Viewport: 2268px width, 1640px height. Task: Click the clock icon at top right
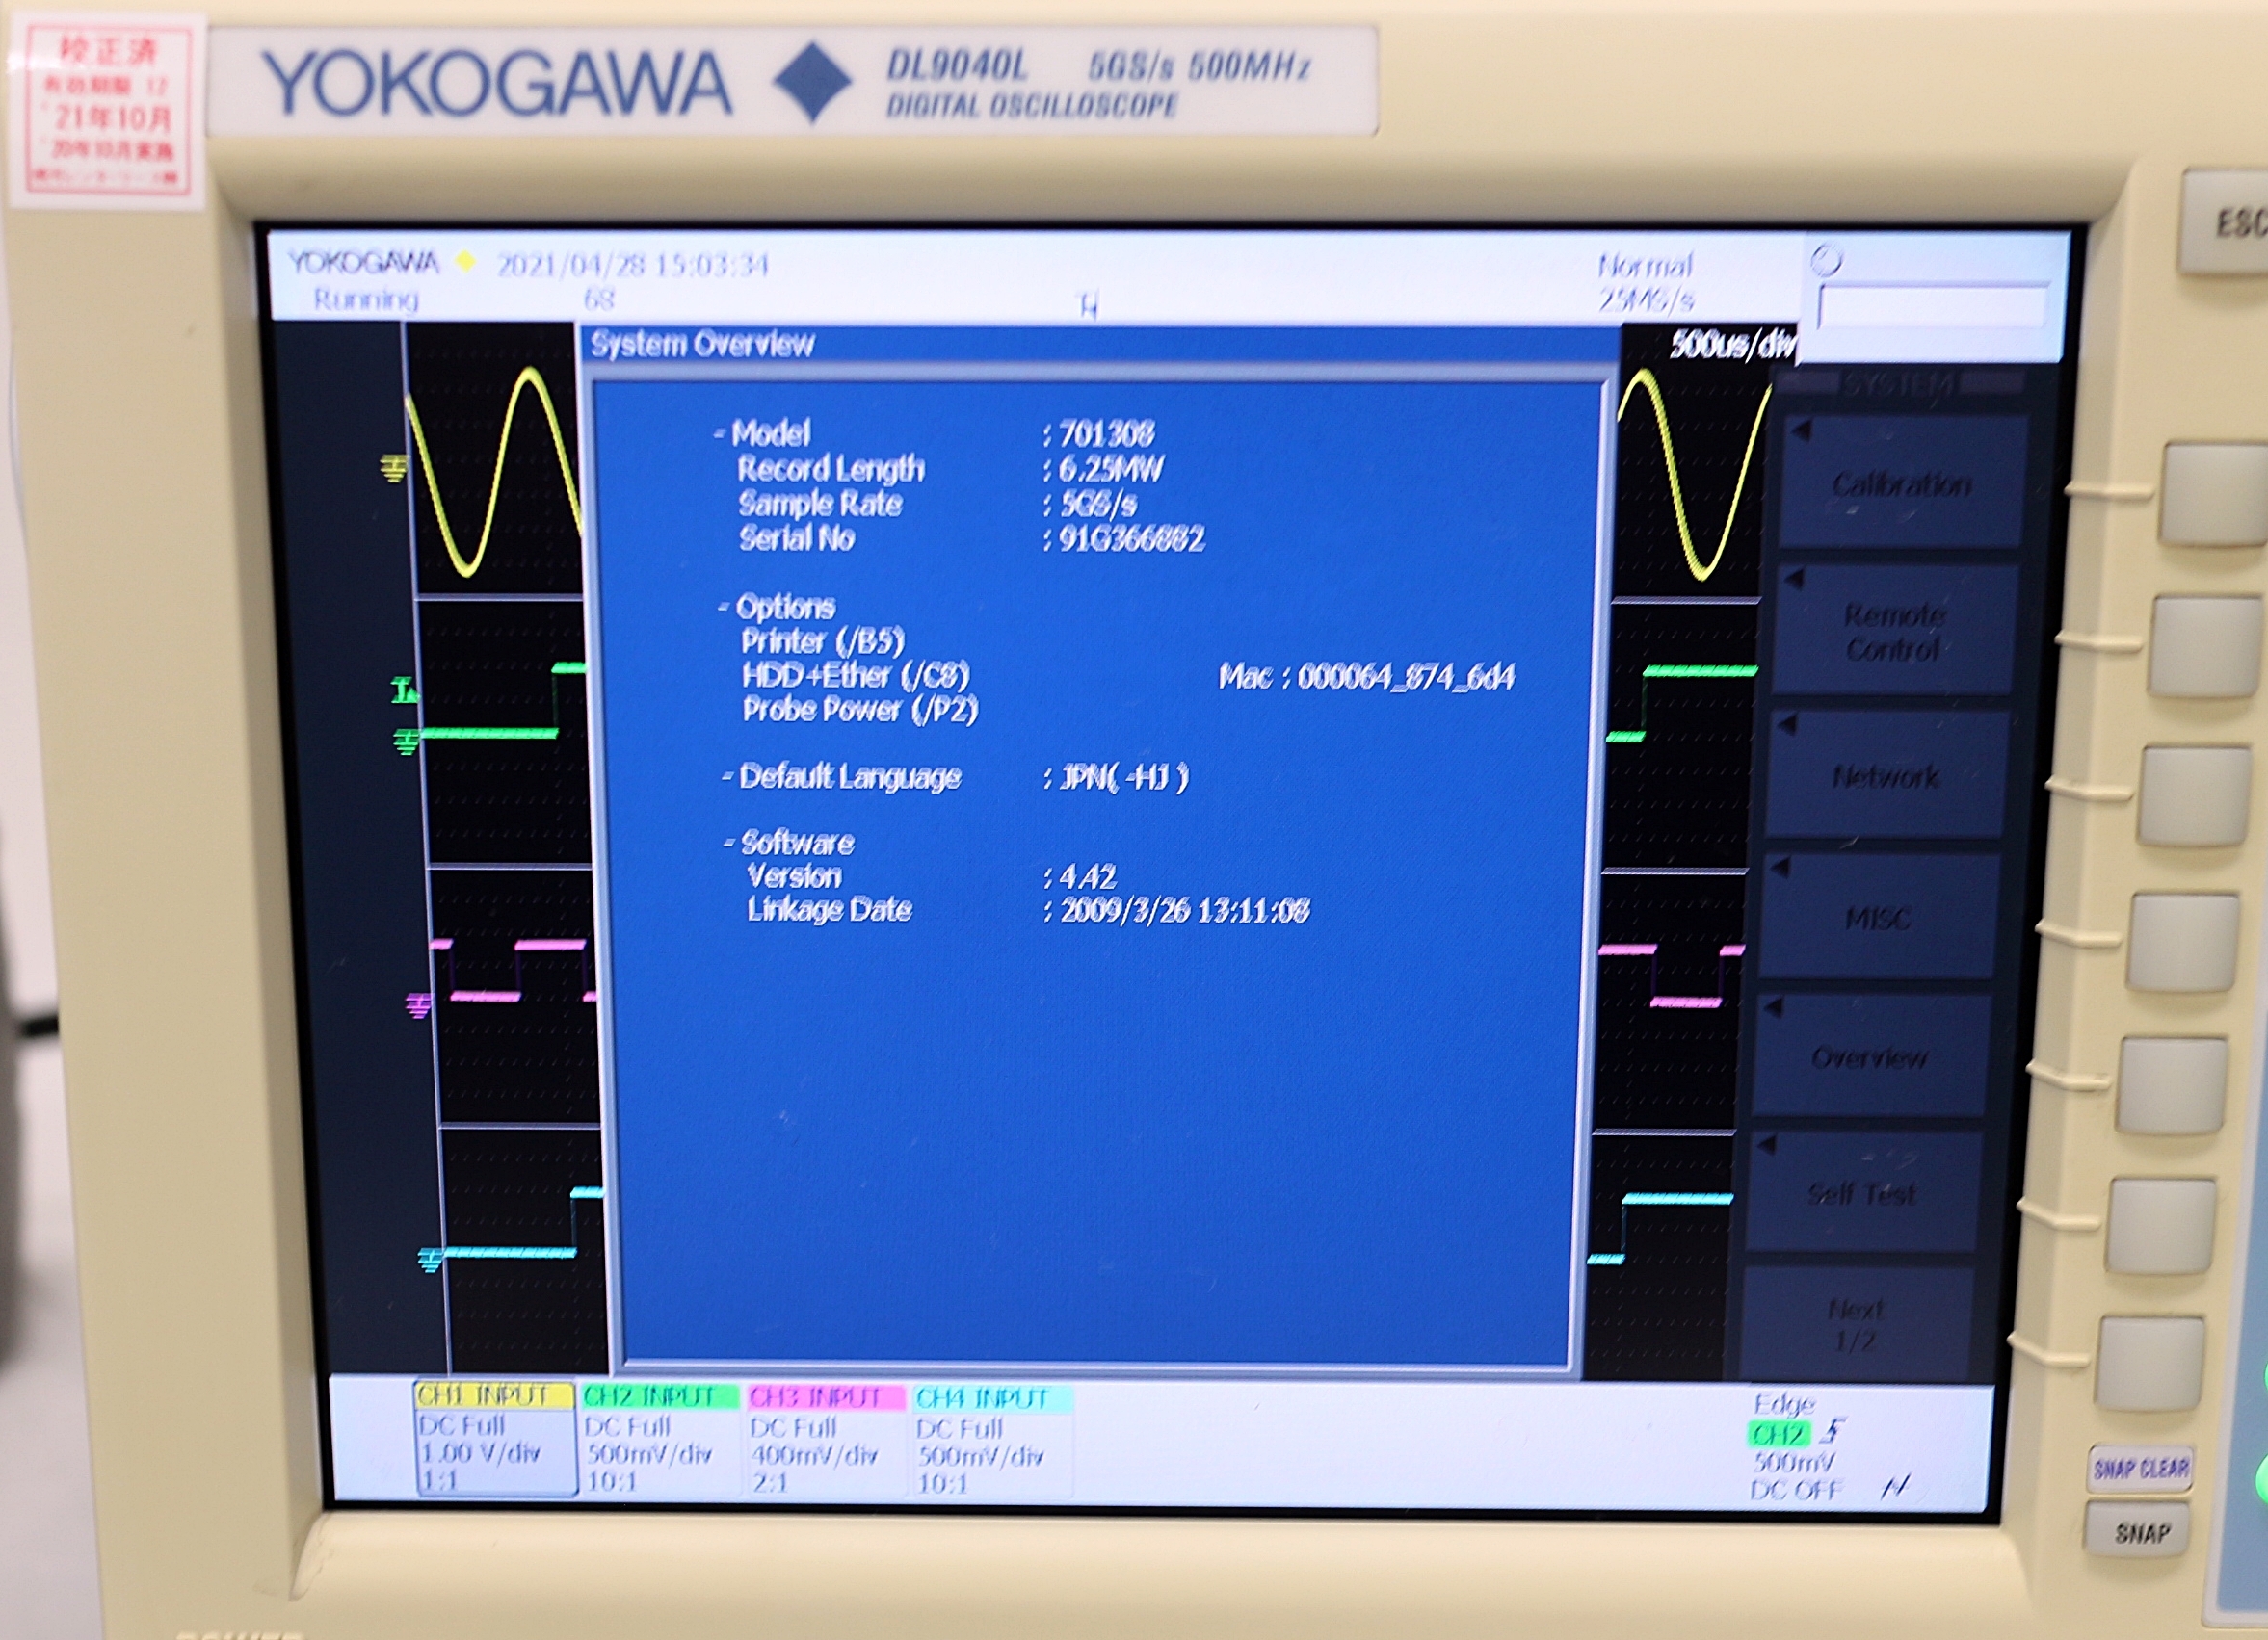[x=1826, y=261]
